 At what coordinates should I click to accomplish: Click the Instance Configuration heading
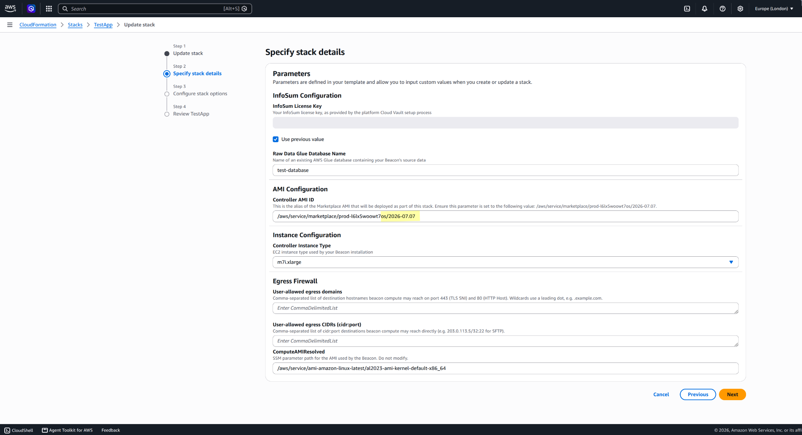307,235
